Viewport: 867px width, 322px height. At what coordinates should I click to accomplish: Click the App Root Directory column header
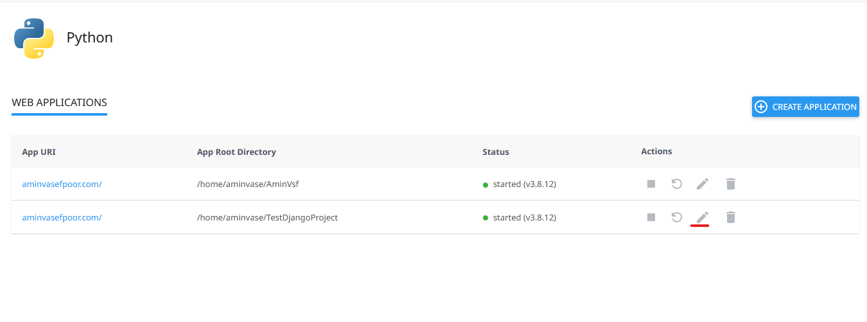[x=236, y=152]
